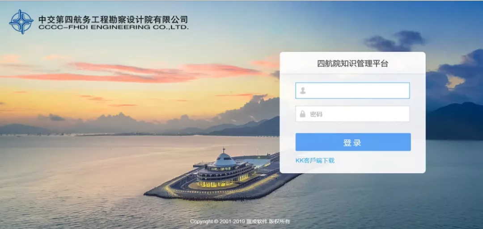Click the 中交第四航务工程勘察设计院有限公司 company name
Screen dimensions: 483x229
point(113,20)
